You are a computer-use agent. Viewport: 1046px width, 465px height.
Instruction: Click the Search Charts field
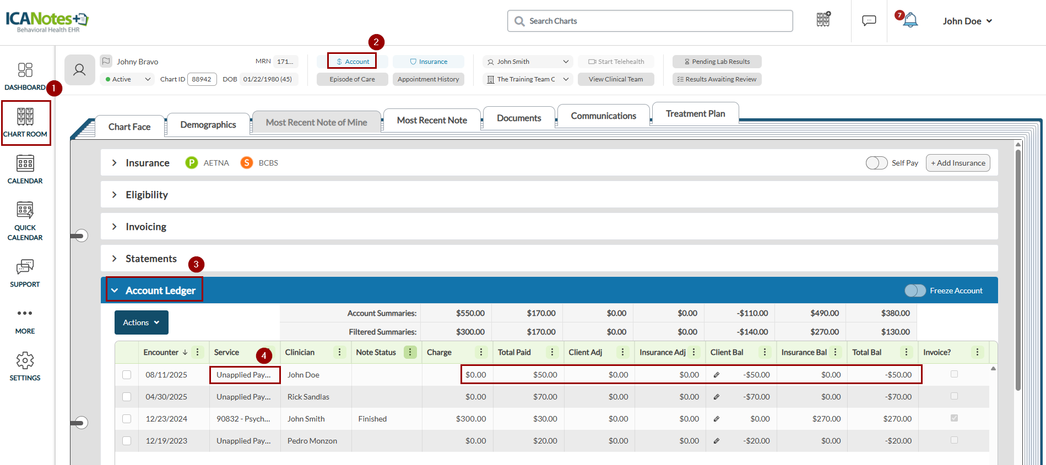pos(650,21)
